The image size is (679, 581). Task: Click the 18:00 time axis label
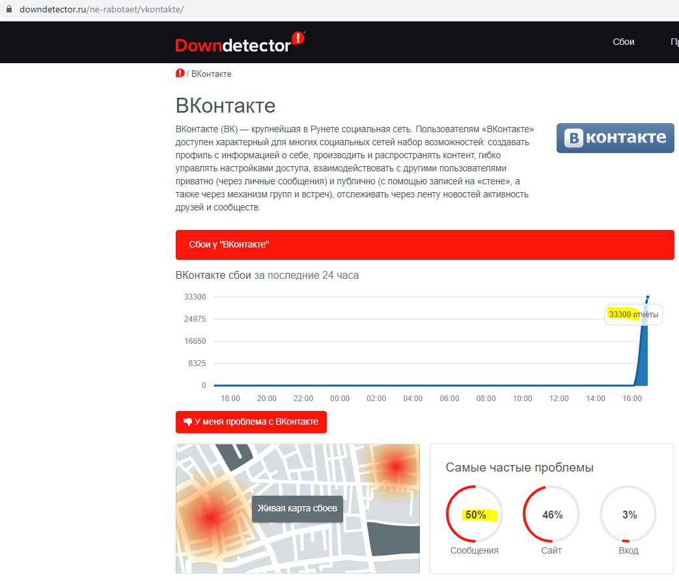pos(230,399)
